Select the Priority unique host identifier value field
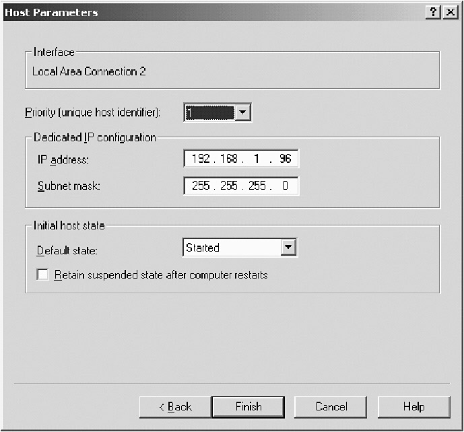464x432 pixels. click(209, 112)
